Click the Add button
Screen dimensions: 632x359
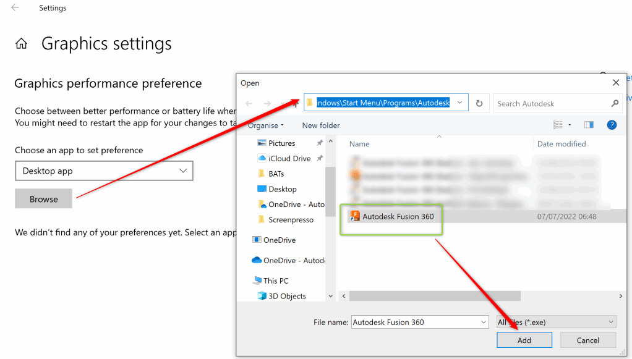[x=524, y=340]
